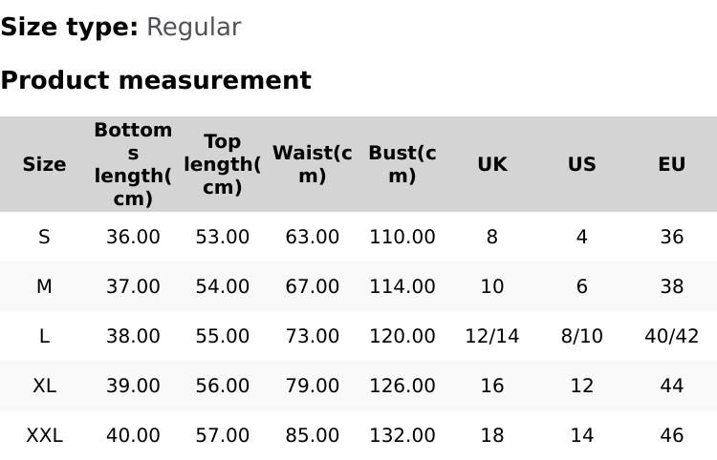Click the Bottoms length column header

[x=133, y=164]
